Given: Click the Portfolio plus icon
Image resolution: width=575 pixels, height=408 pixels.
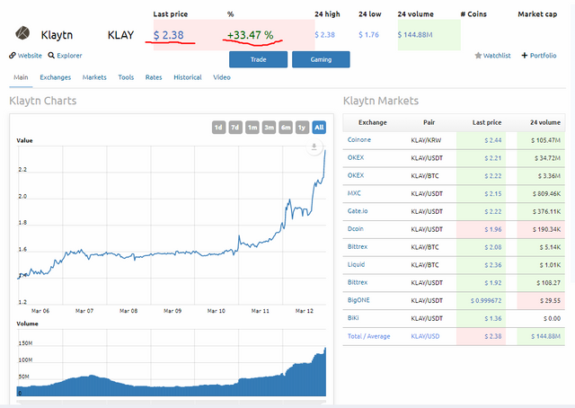Looking at the screenshot, I should pyautogui.click(x=525, y=56).
